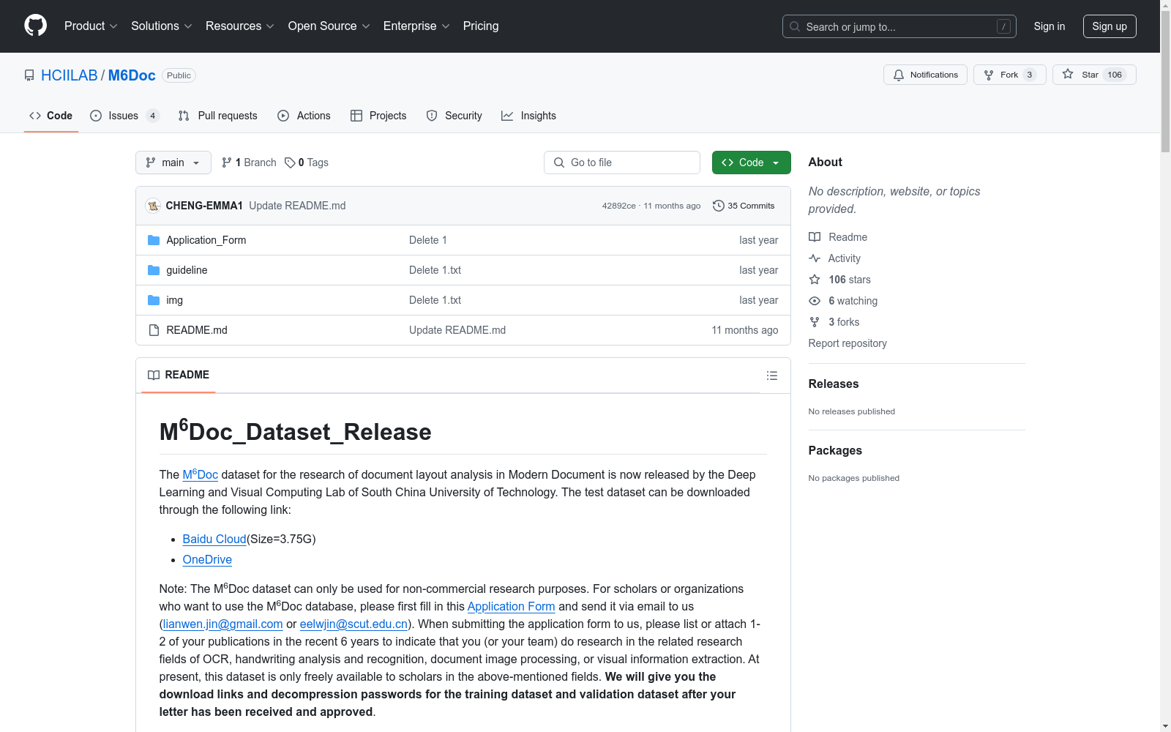Open the Pricing page

481,26
